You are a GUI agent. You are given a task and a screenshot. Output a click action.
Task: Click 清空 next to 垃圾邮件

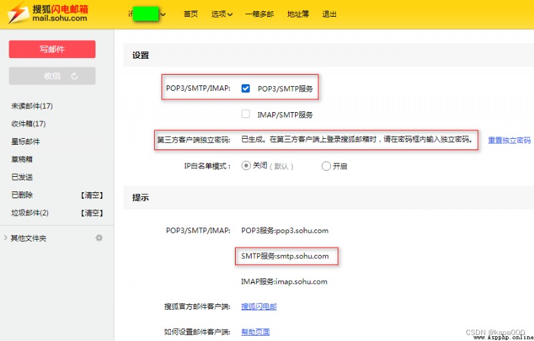(92, 213)
